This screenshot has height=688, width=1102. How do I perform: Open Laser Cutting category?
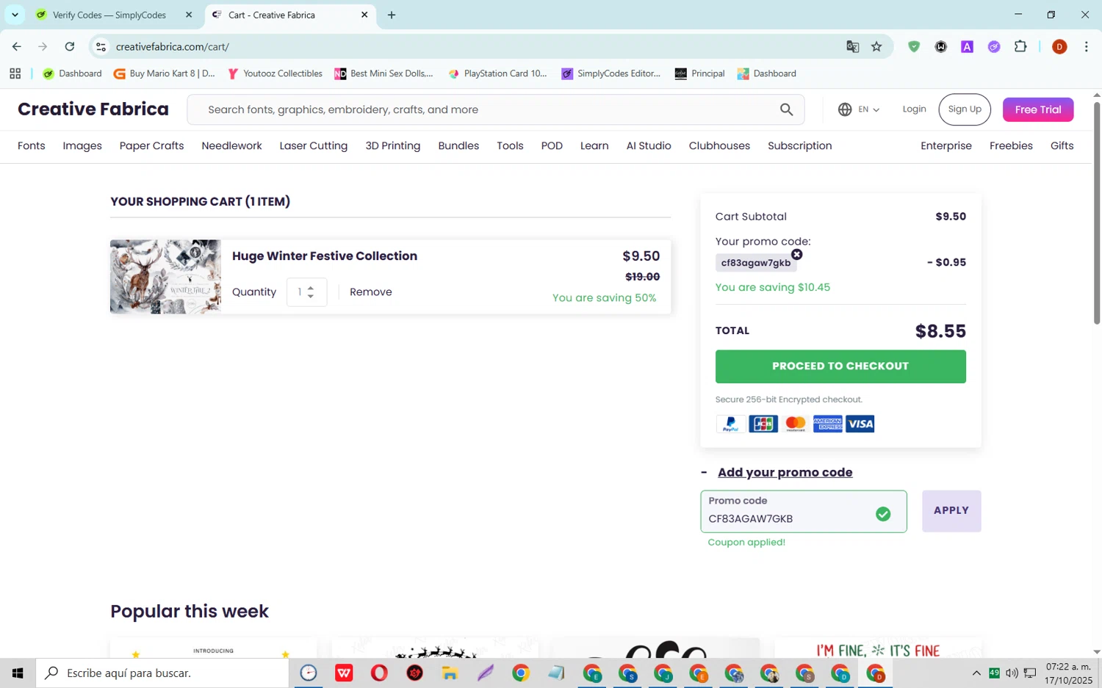(314, 146)
